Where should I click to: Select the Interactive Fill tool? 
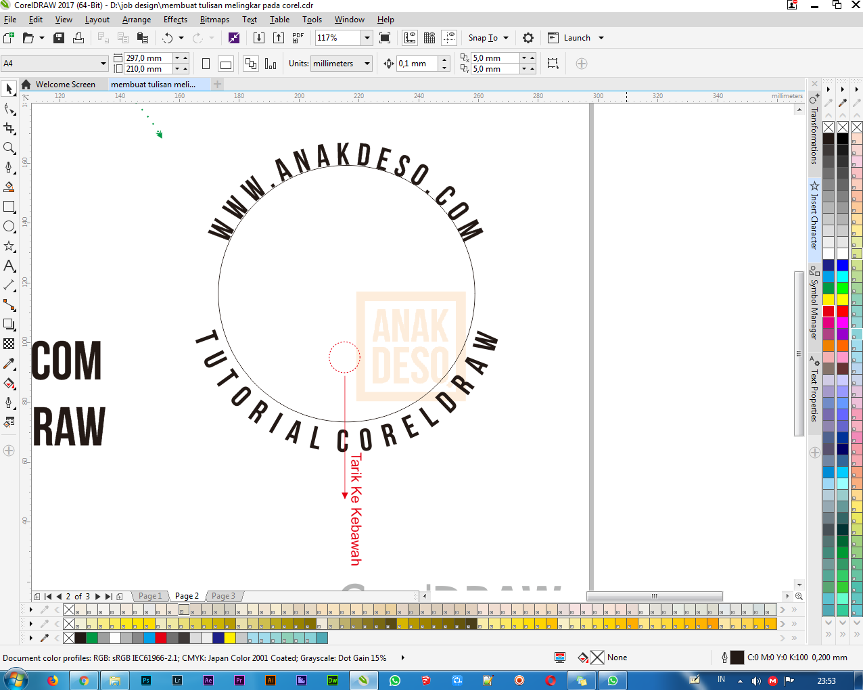(9, 383)
